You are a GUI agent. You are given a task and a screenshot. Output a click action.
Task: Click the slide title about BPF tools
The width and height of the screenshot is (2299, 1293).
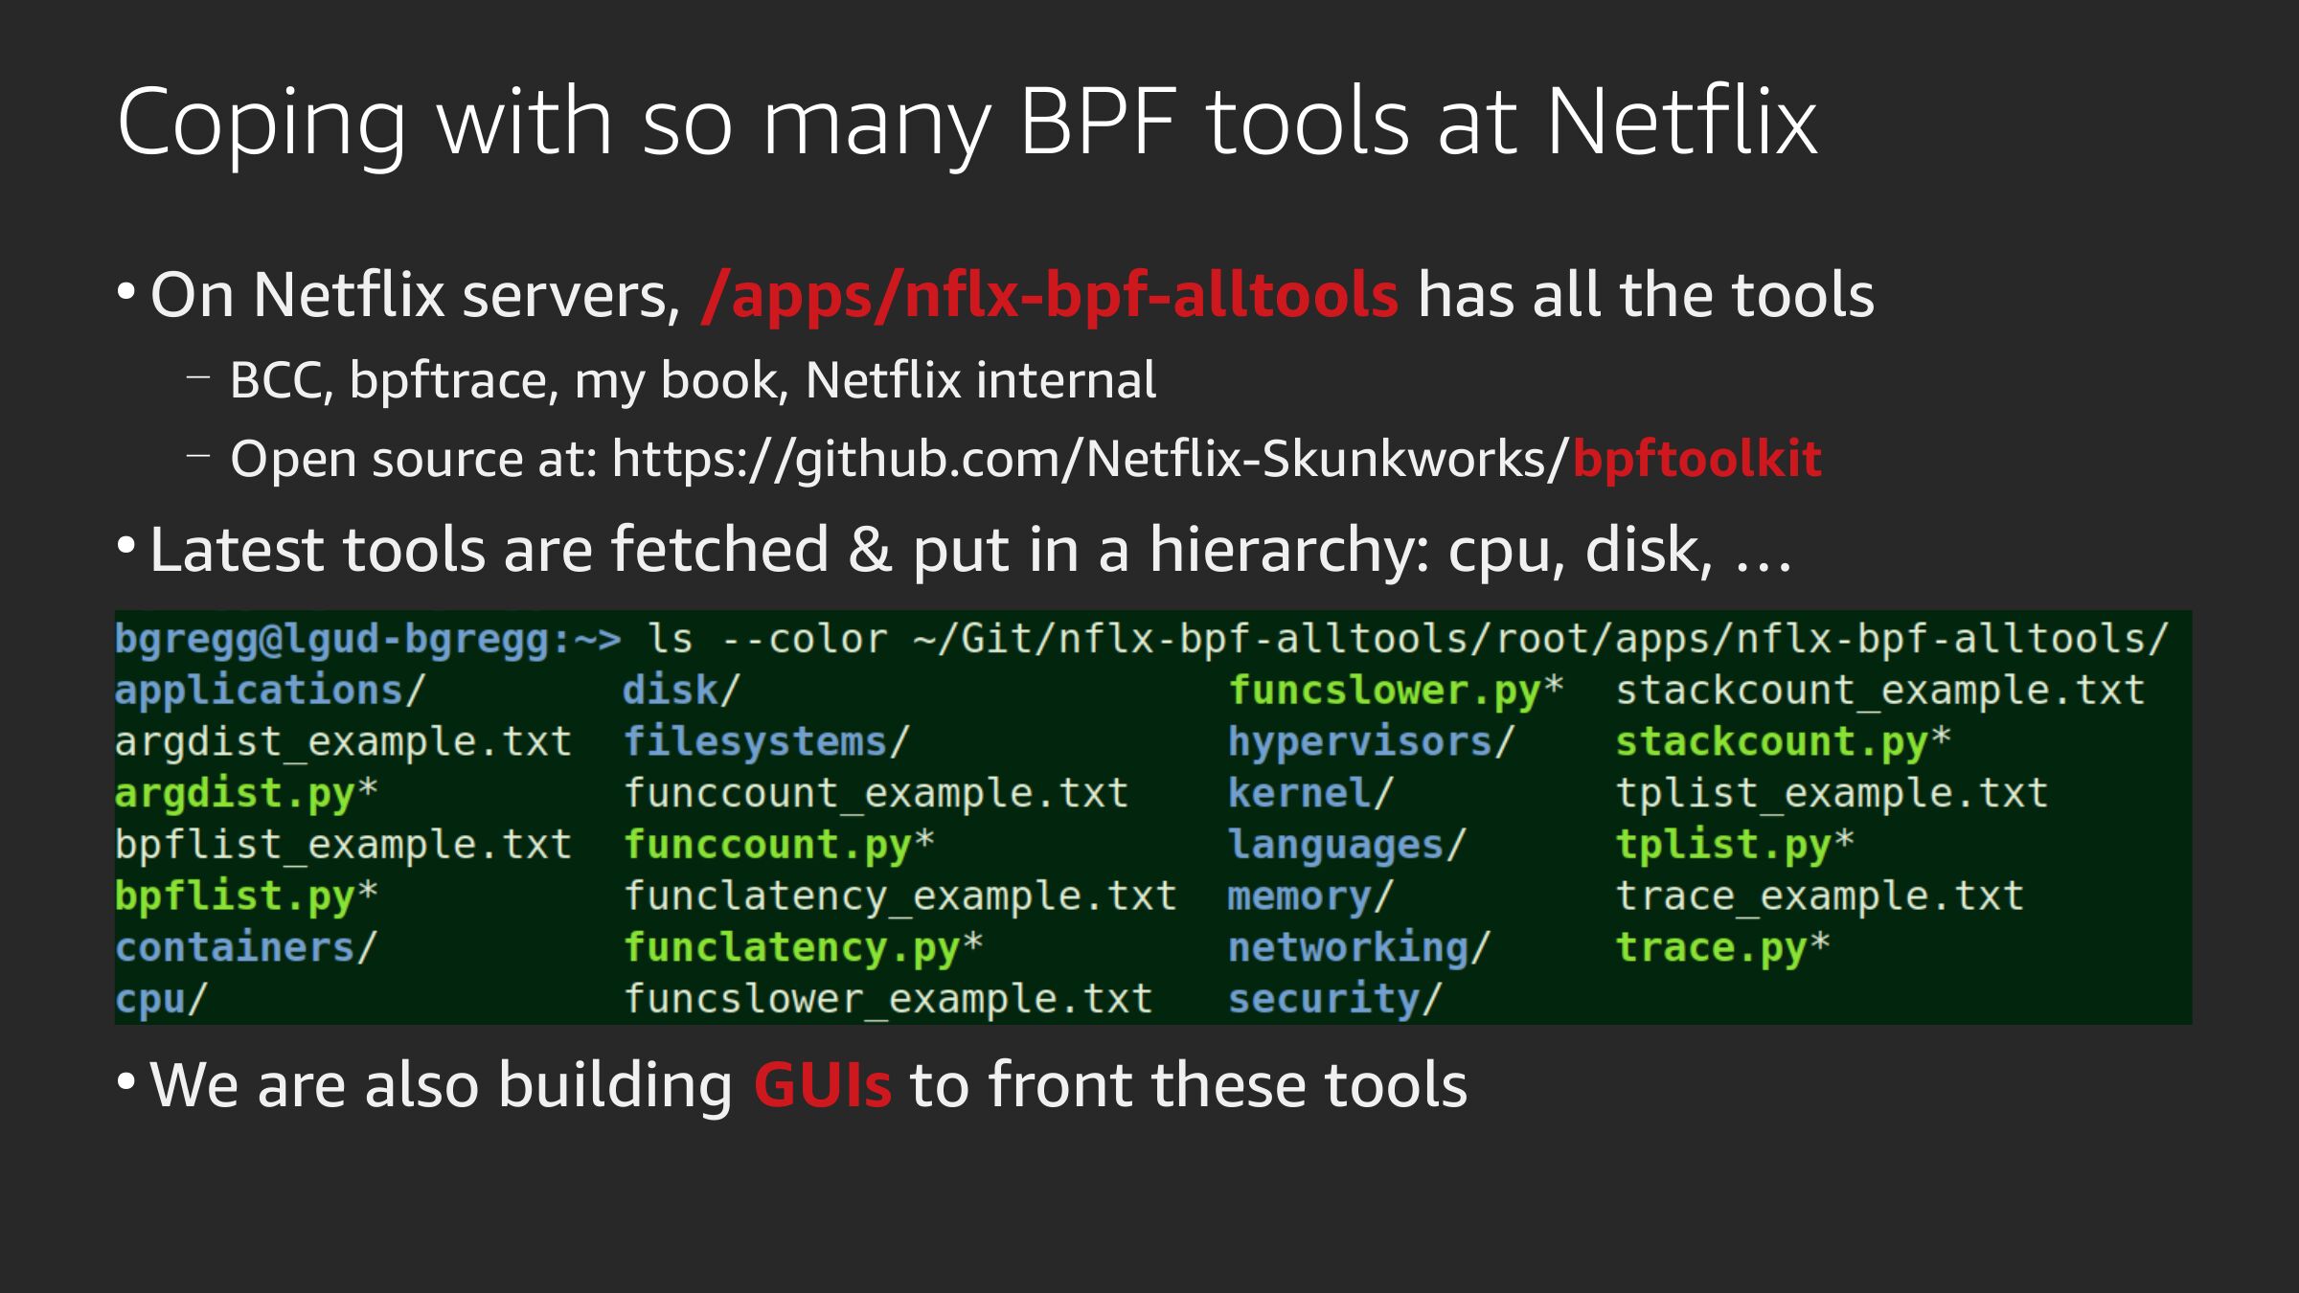(x=966, y=123)
